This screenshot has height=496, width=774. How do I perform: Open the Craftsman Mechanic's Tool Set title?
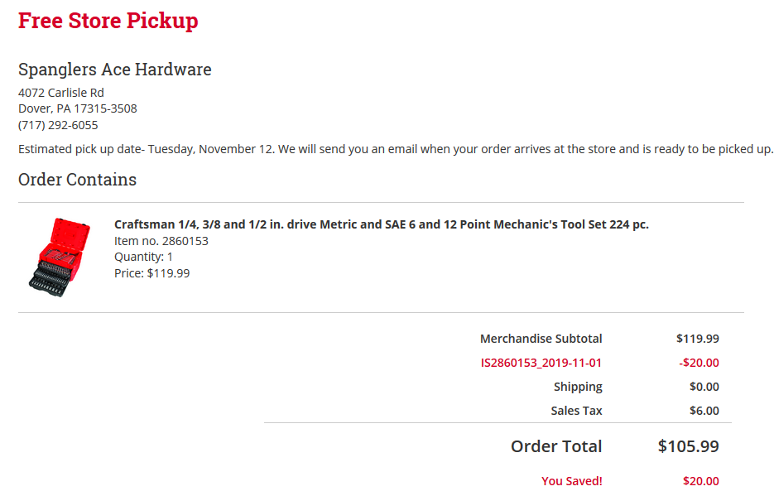tap(381, 224)
